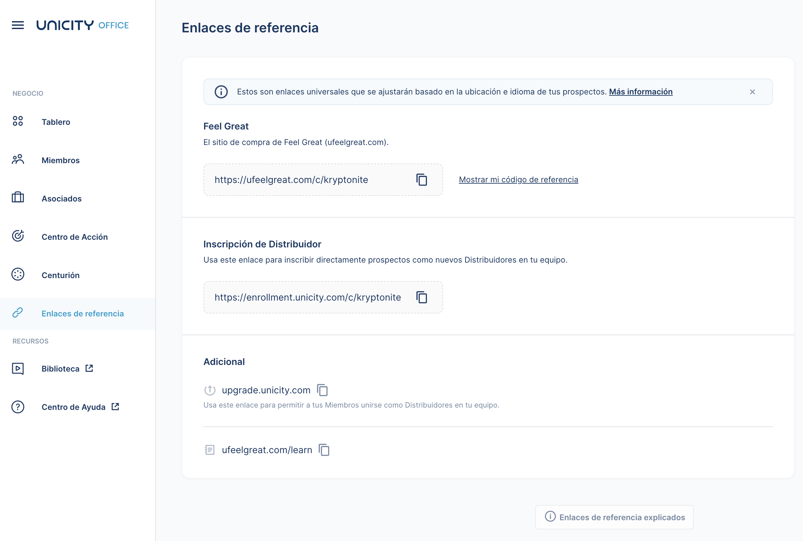Click the document icon beside ufeelgreat.com/learn
Image resolution: width=803 pixels, height=541 pixels.
(x=210, y=450)
